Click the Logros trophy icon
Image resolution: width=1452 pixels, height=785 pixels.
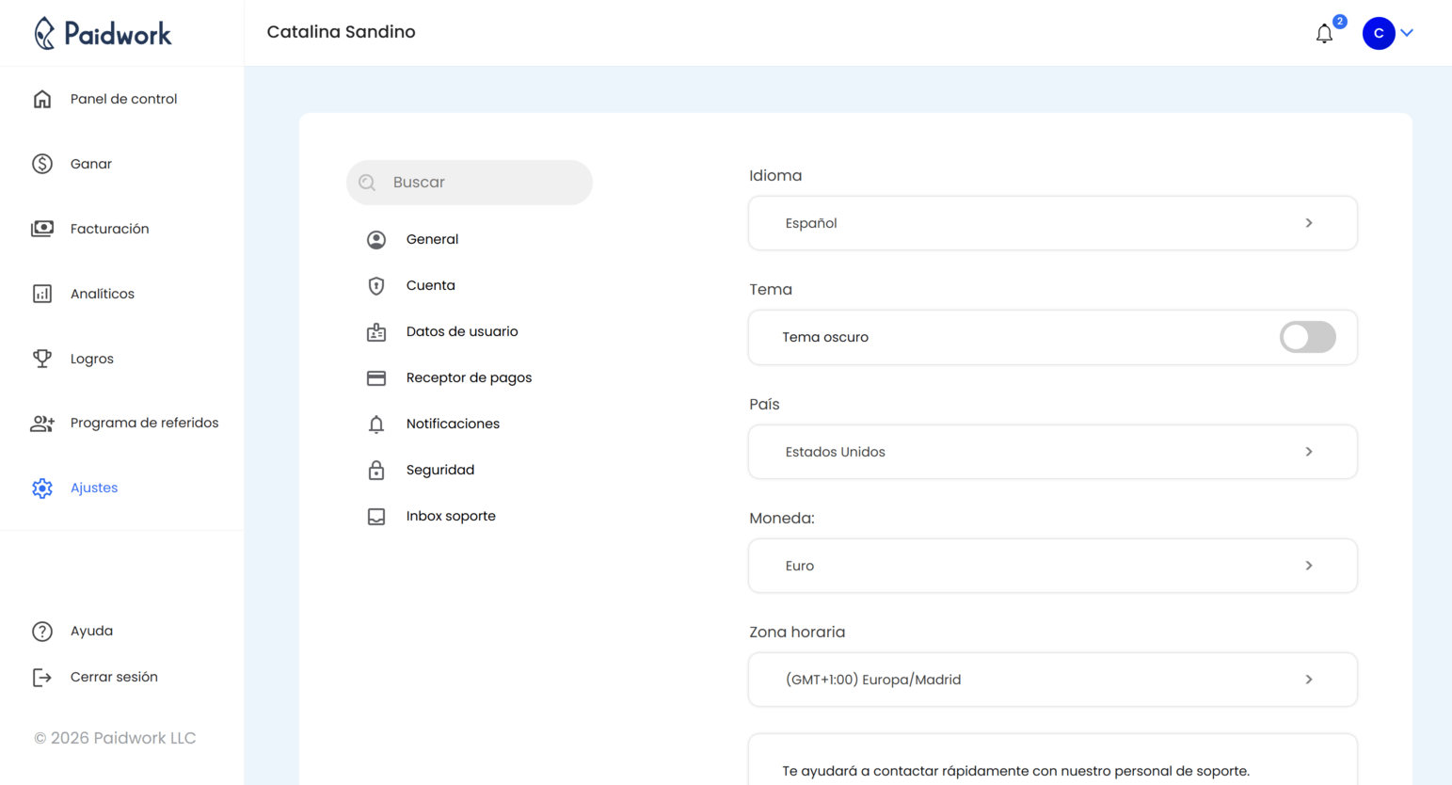42,358
